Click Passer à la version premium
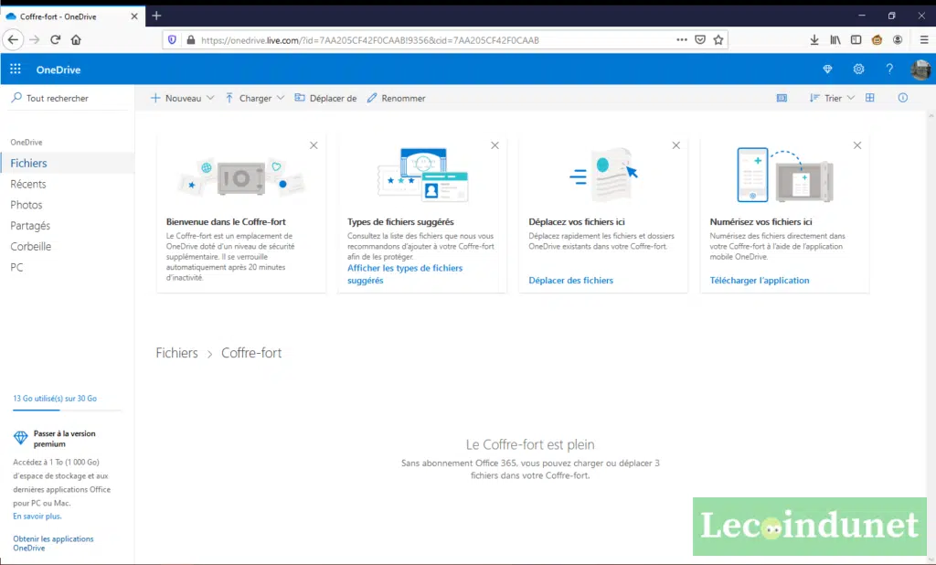This screenshot has height=565, width=936. 65,439
